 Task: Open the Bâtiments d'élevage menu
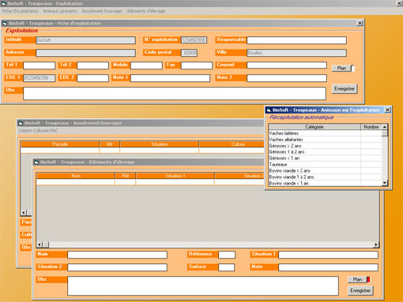pos(146,11)
